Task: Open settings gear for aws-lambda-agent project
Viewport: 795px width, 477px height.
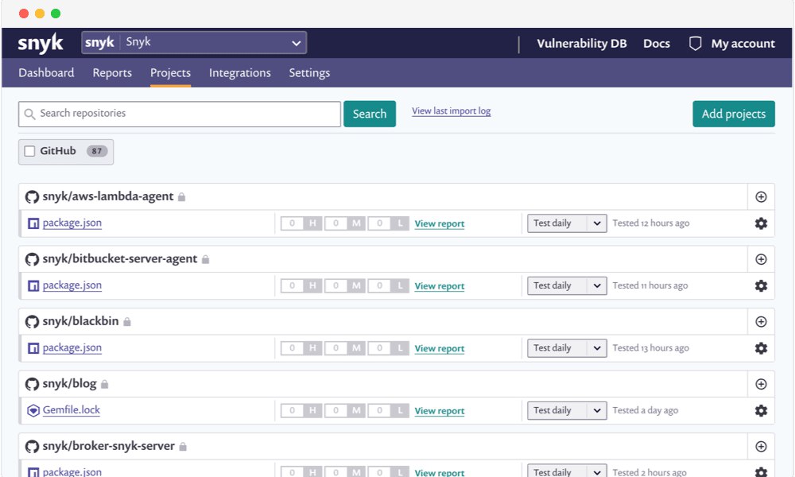Action: point(761,223)
